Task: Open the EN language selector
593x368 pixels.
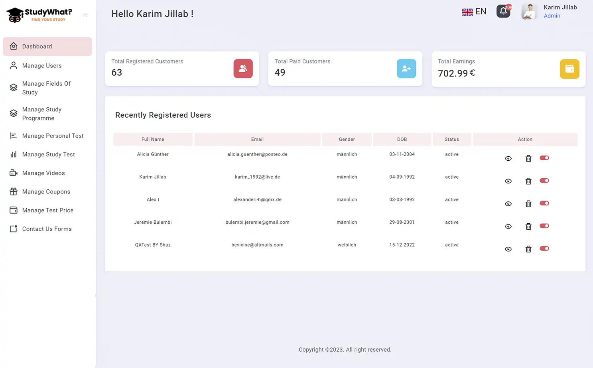Action: tap(474, 11)
